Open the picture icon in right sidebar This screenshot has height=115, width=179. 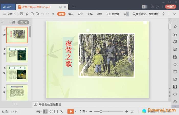point(175,87)
